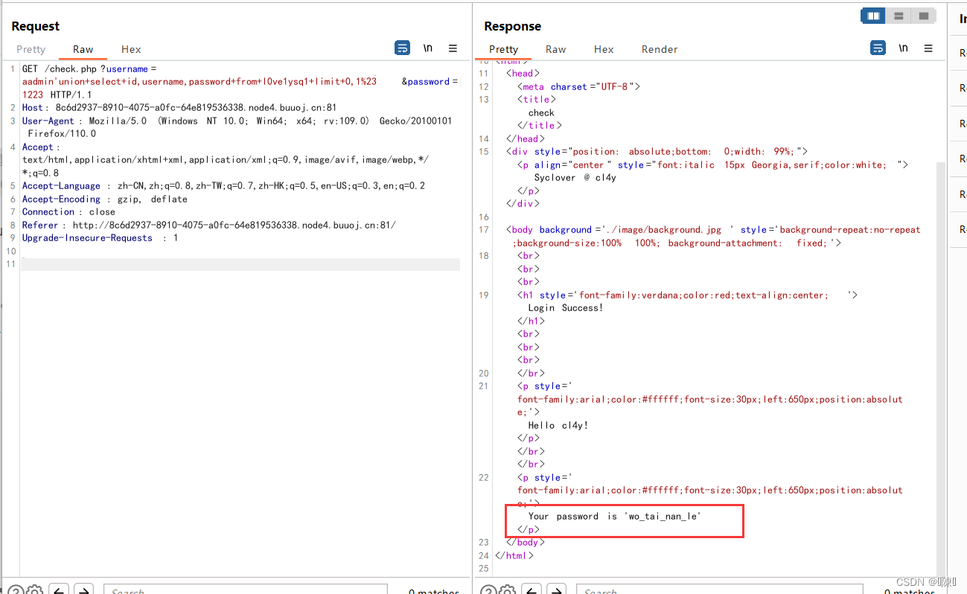Go to next match in Request search
The width and height of the screenshot is (967, 594).
click(x=83, y=590)
